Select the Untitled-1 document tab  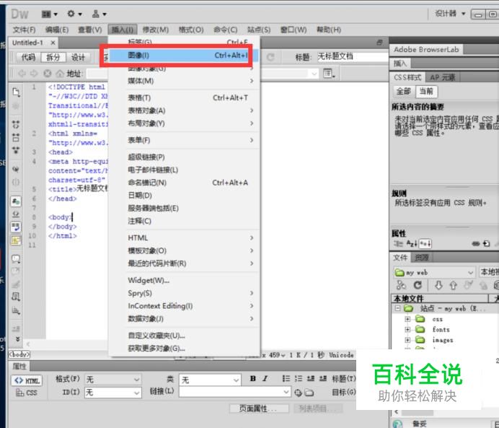[x=27, y=43]
